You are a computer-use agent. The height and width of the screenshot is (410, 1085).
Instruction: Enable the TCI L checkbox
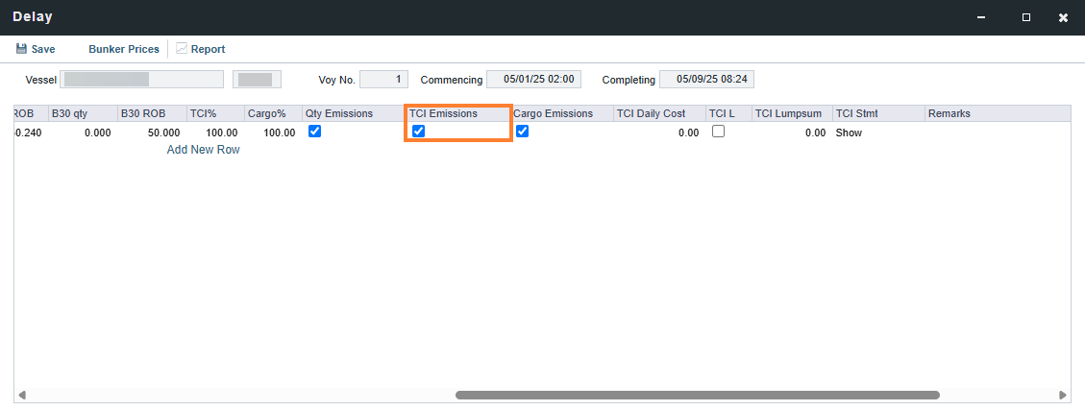(718, 132)
